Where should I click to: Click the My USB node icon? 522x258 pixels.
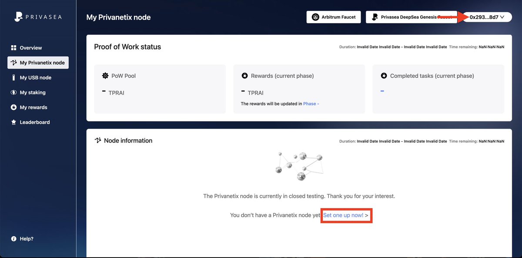(x=13, y=78)
